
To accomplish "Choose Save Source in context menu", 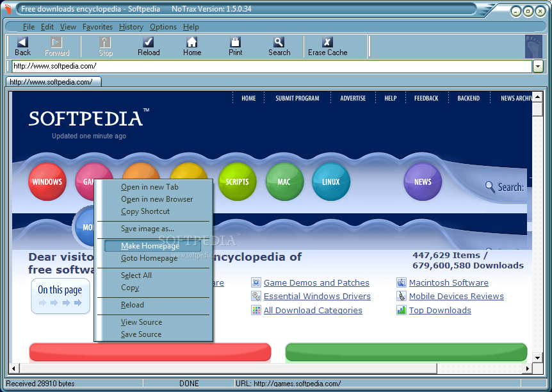I will tap(141, 334).
